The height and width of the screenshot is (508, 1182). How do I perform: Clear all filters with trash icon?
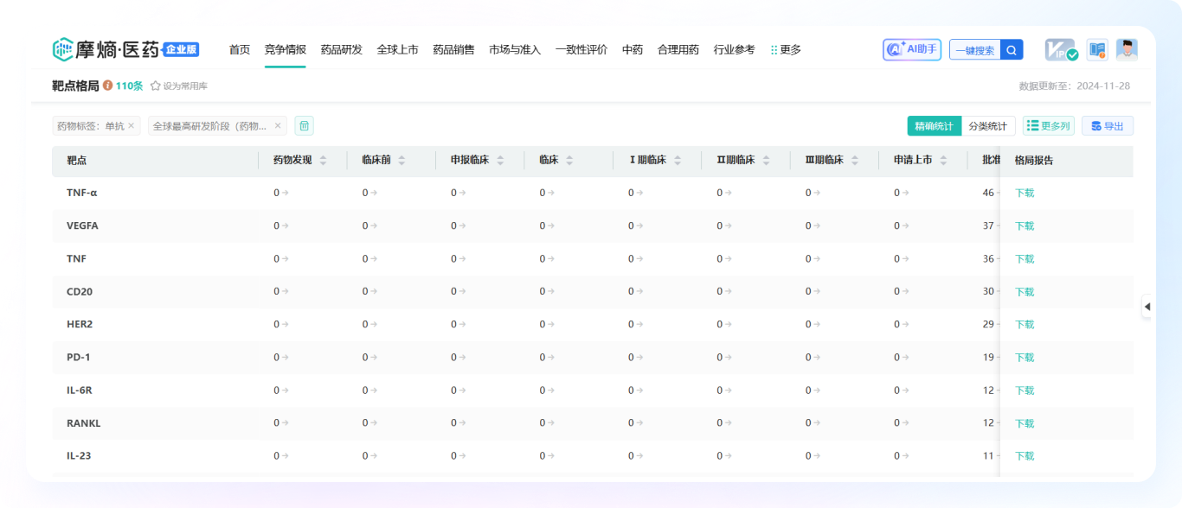304,126
